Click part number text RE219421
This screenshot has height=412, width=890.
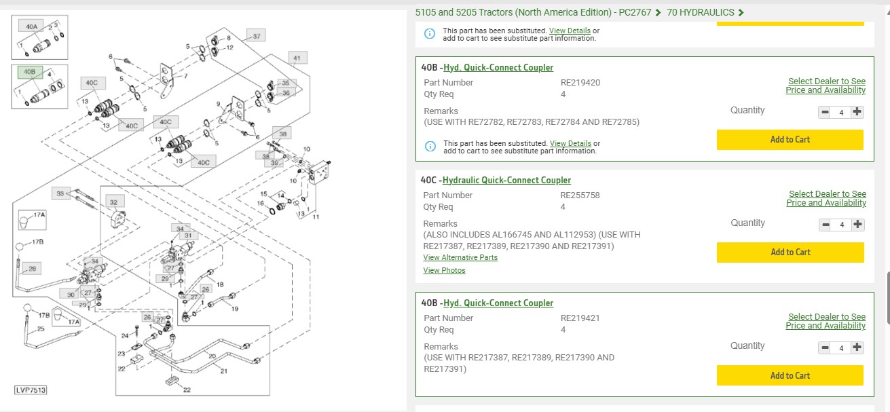[x=580, y=318]
